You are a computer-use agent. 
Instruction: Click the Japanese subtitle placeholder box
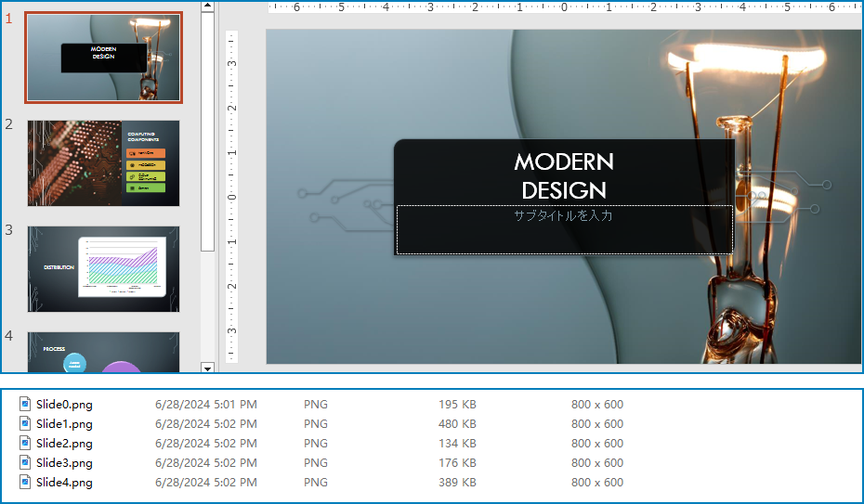[x=565, y=229]
